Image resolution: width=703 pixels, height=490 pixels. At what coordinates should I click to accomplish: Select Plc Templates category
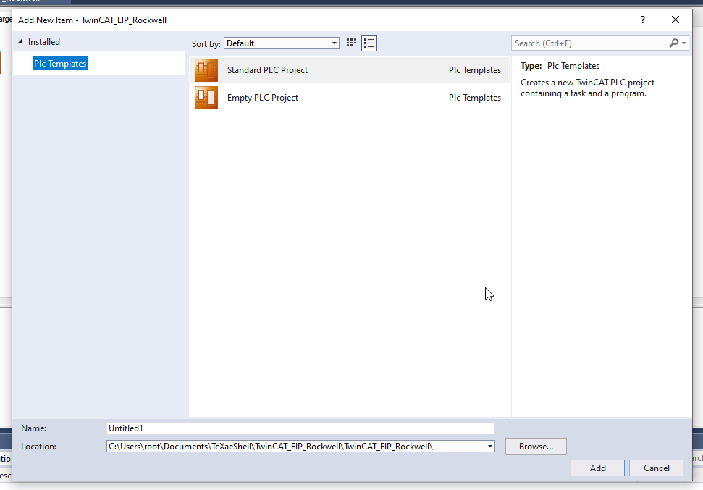pos(60,64)
